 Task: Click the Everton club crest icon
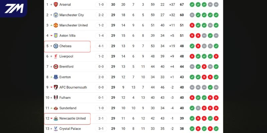click(56, 77)
